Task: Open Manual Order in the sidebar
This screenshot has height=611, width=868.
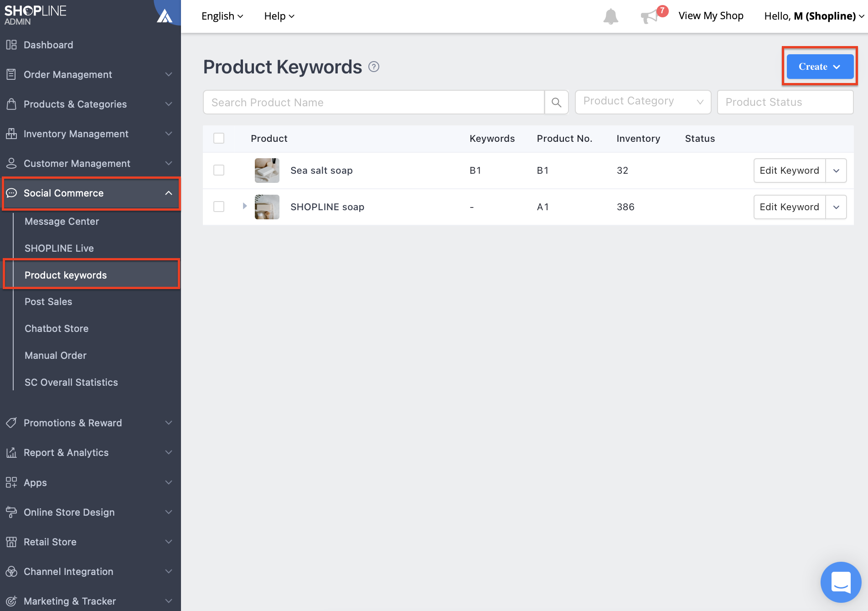Action: point(56,355)
